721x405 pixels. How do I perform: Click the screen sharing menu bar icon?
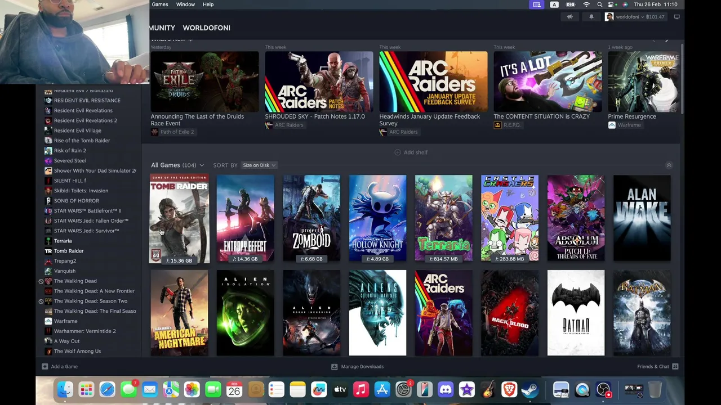click(537, 4)
